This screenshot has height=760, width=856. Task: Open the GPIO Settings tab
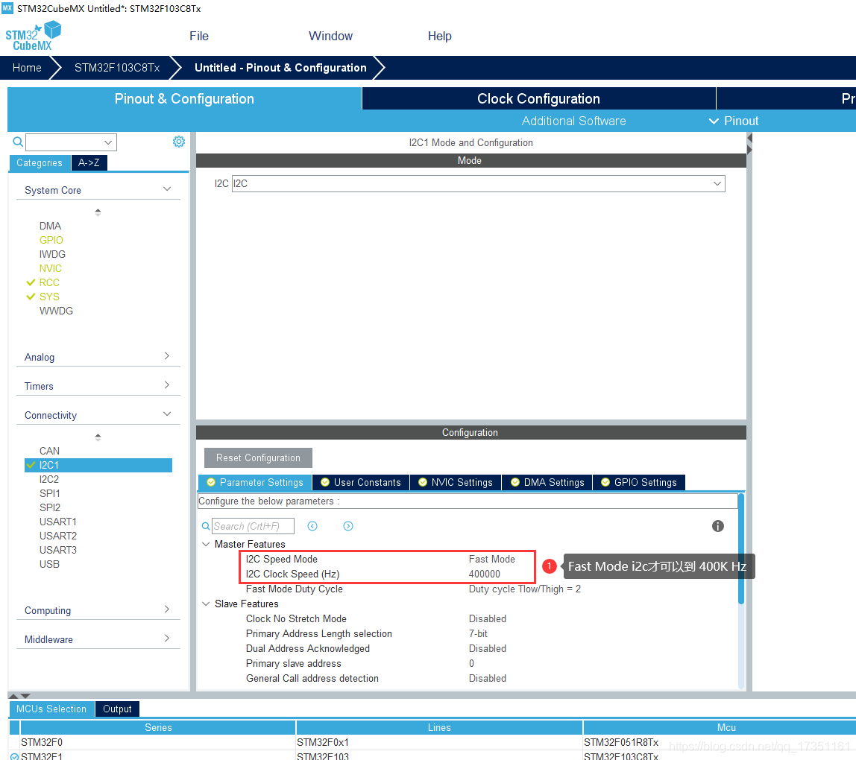coord(639,482)
